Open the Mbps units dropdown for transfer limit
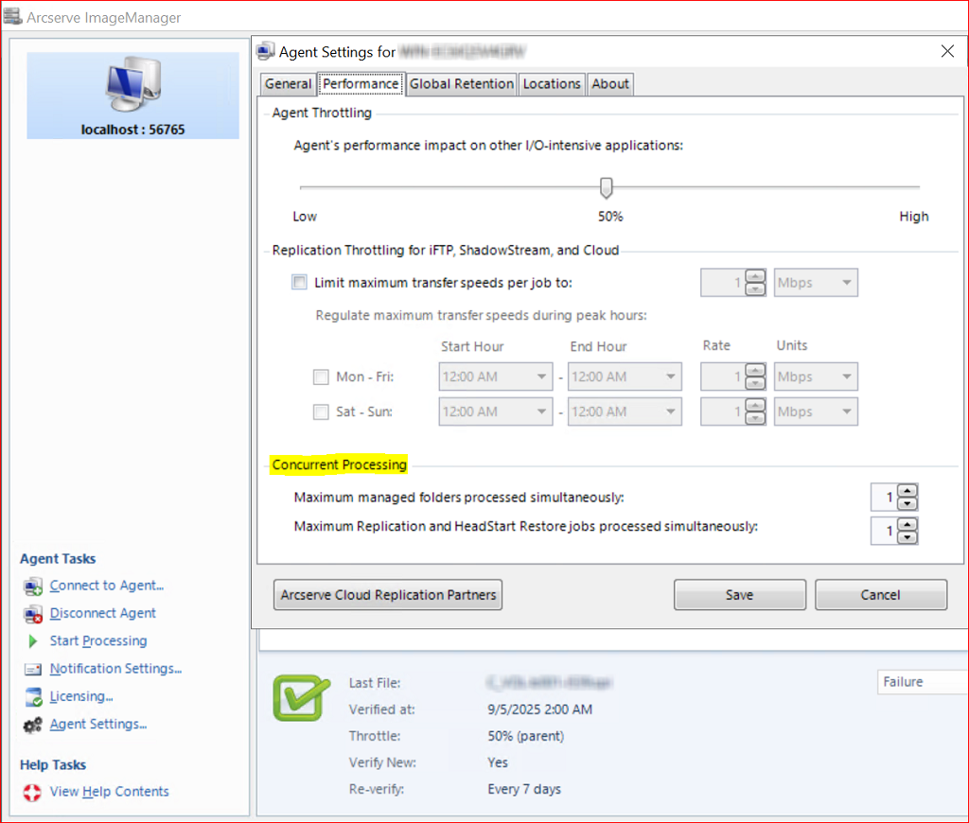The height and width of the screenshot is (823, 969). tap(816, 282)
